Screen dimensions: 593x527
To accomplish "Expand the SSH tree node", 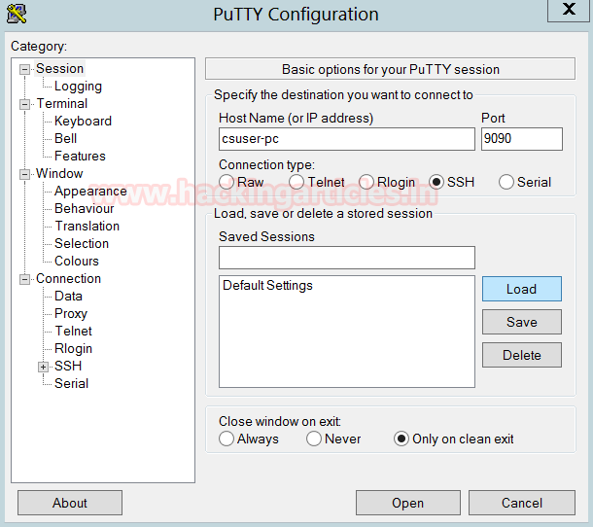I will (43, 367).
